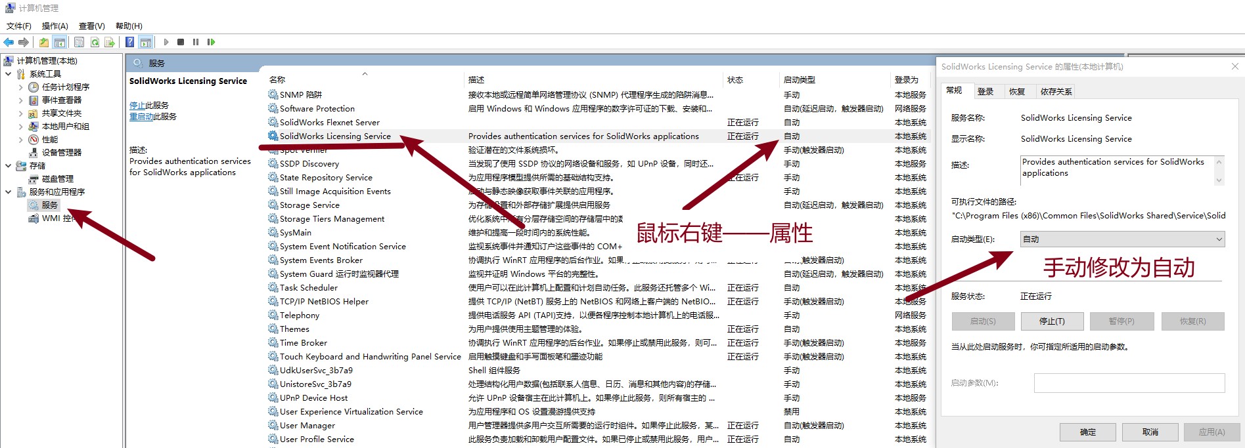Image resolution: width=1245 pixels, height=448 pixels.
Task: Select the 常规 tab in properties
Action: click(x=955, y=91)
